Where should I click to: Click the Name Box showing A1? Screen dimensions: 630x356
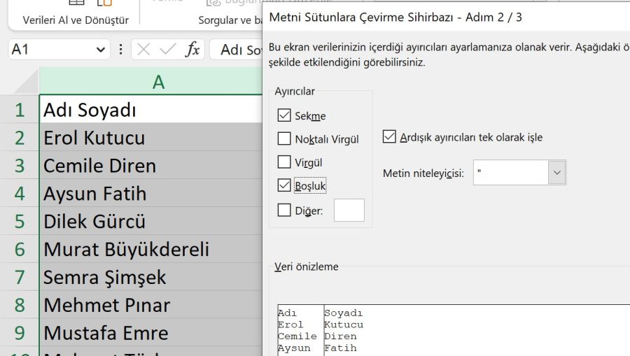coord(49,50)
